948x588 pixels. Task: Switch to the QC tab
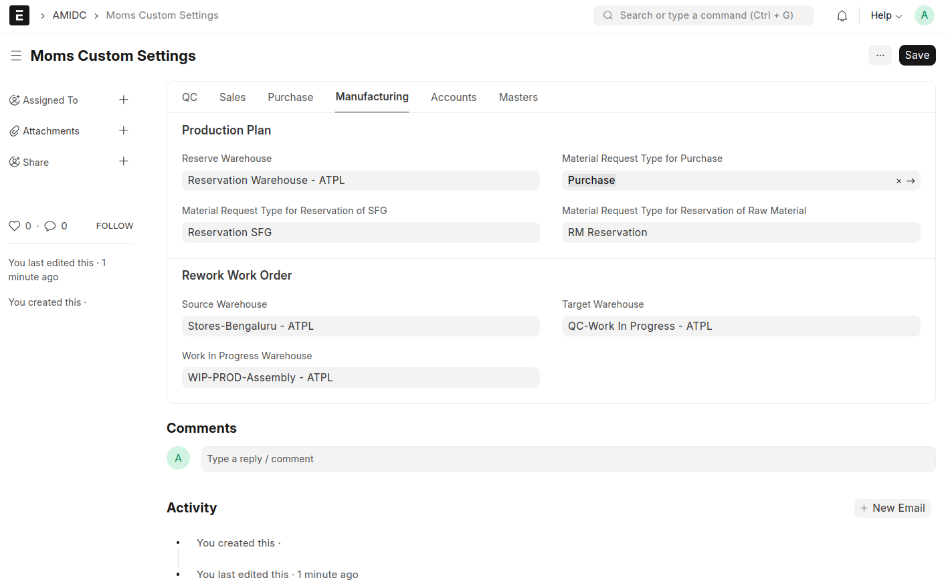point(189,97)
